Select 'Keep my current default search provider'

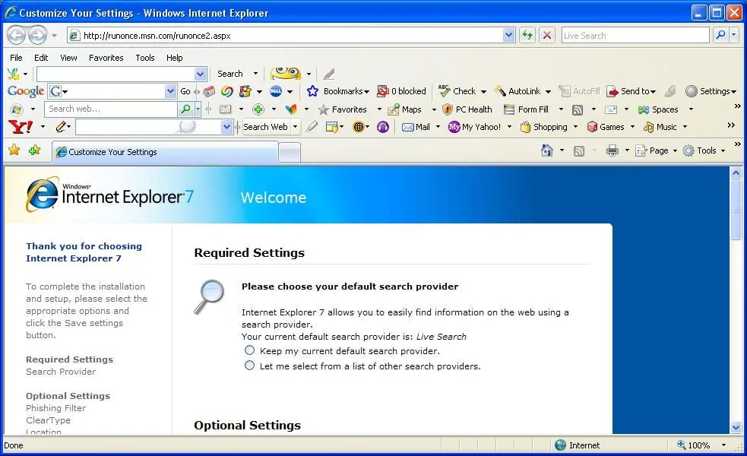pyautogui.click(x=249, y=350)
